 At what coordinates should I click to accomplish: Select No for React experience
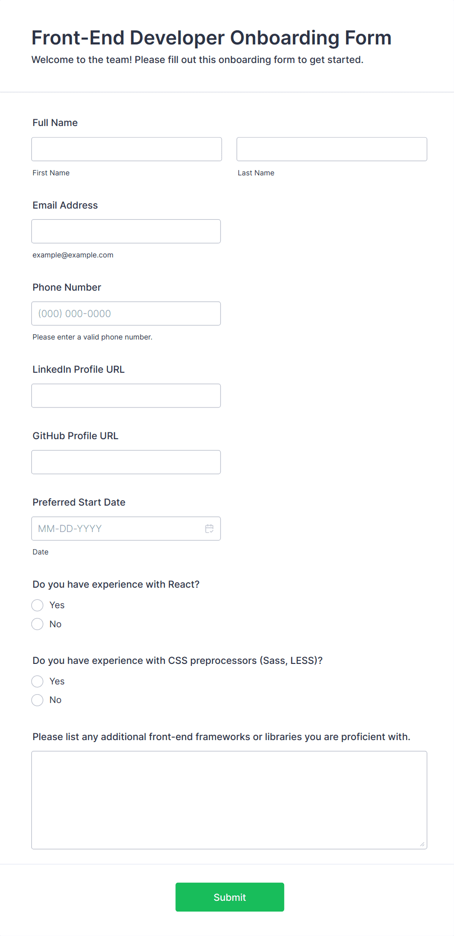(x=38, y=624)
